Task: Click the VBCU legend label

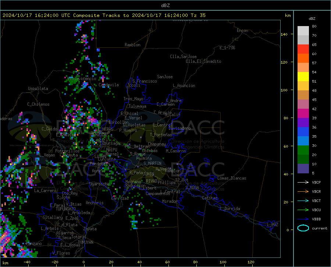Action: [x=316, y=210]
